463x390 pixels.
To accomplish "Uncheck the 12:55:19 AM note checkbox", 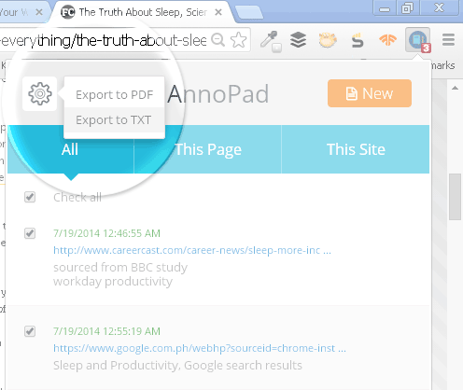I will click(30, 331).
